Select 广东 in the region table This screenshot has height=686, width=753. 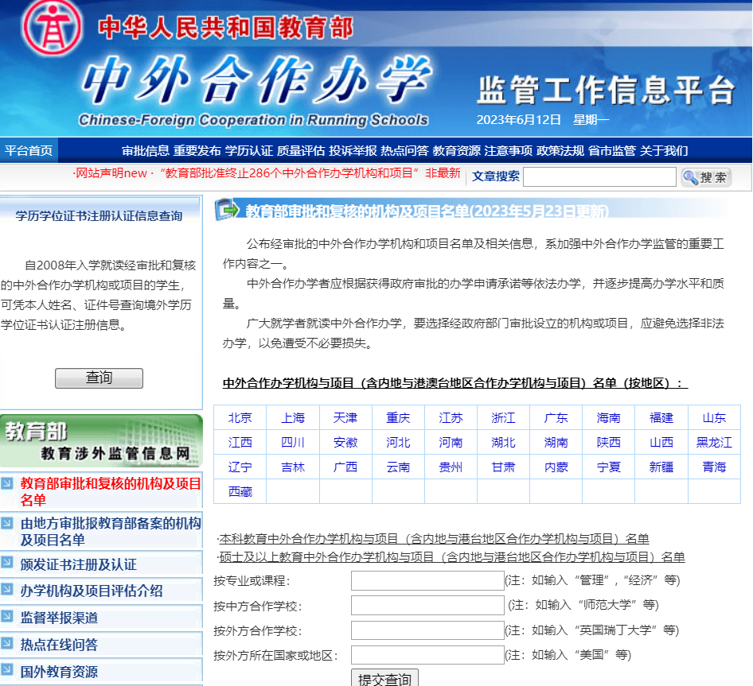[556, 418]
